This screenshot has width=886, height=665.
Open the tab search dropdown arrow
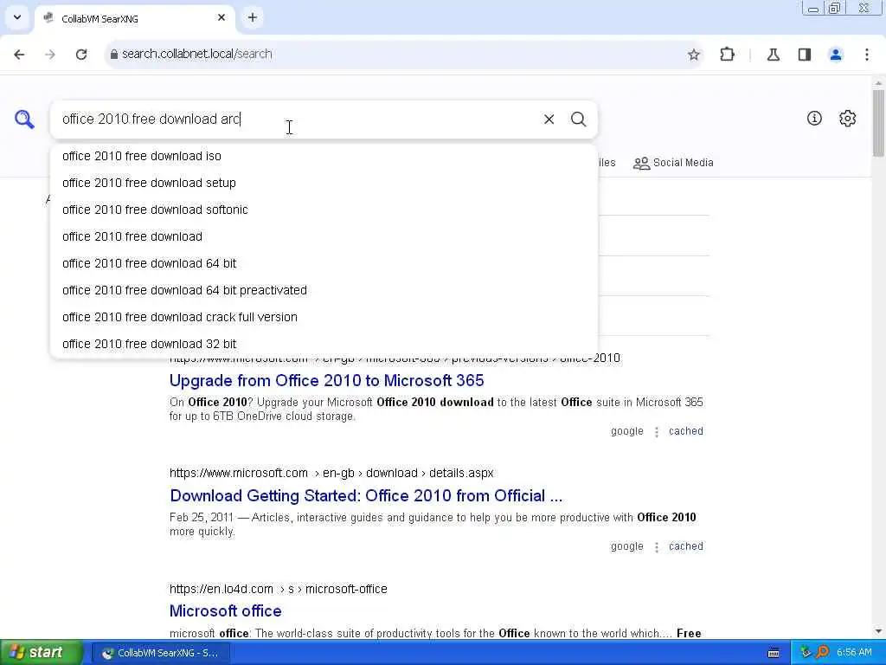pyautogui.click(x=17, y=17)
